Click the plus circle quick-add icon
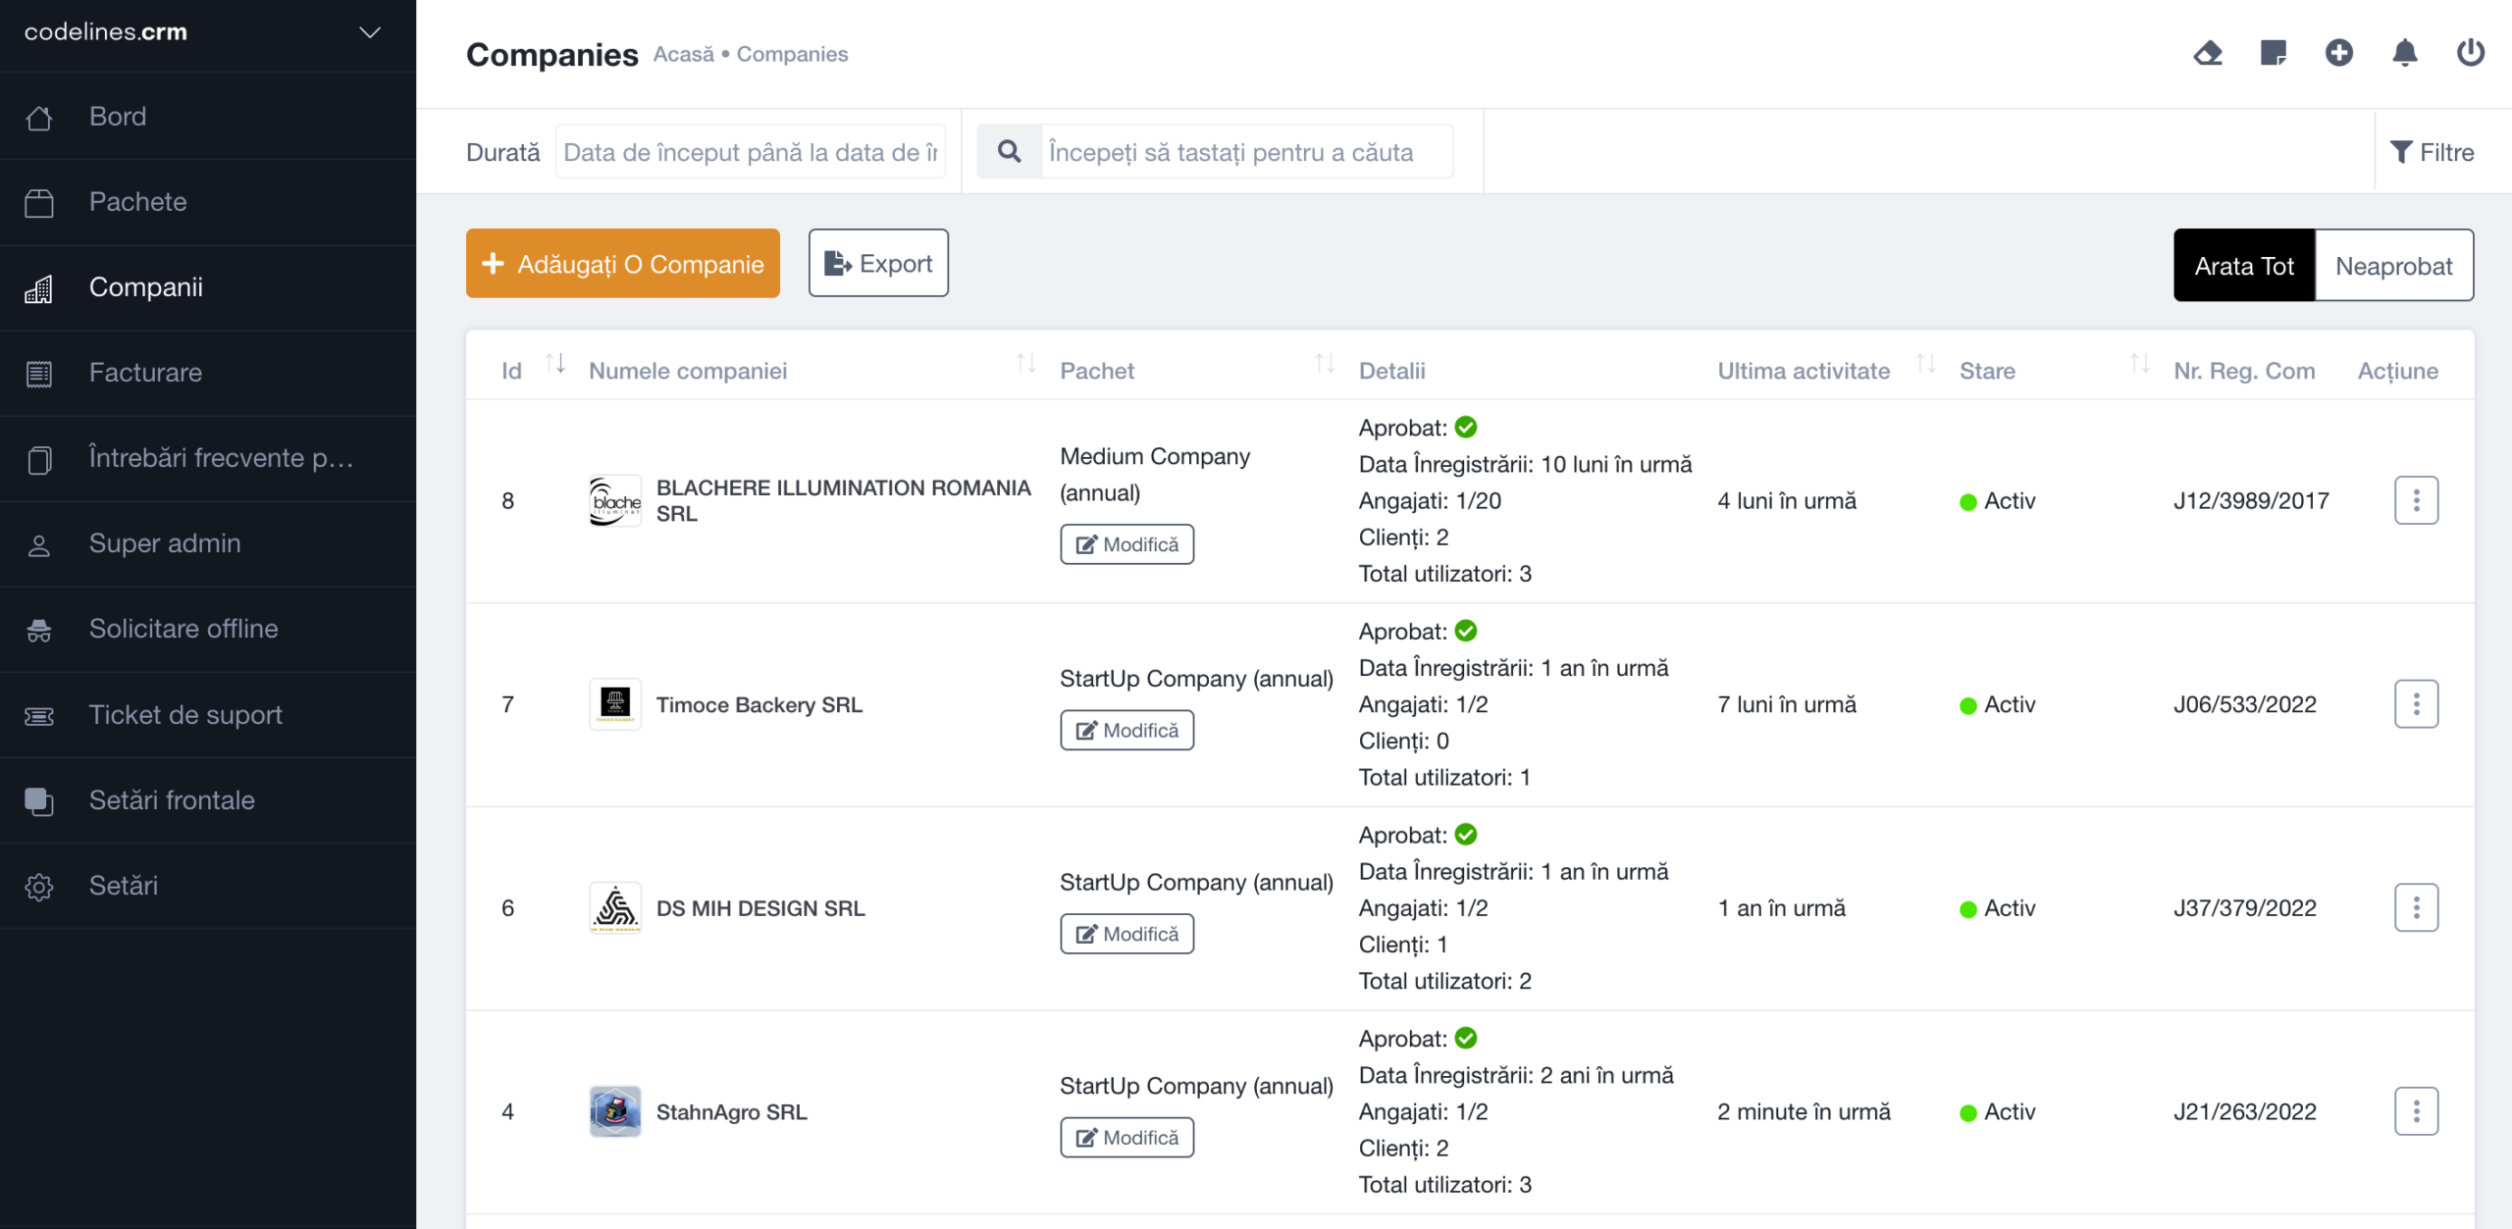 coord(2339,53)
